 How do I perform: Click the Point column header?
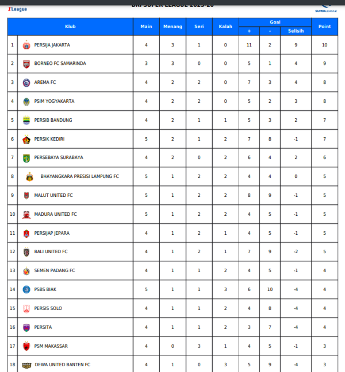(325, 26)
